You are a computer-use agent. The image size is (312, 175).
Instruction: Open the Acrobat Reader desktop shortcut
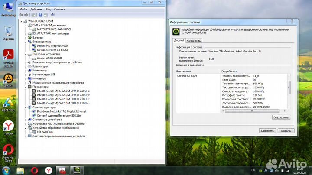pos(8,58)
